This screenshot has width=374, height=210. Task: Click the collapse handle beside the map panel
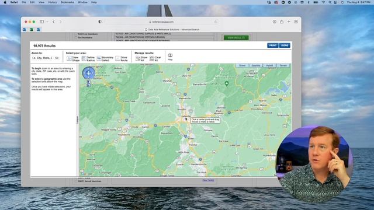tap(77, 120)
